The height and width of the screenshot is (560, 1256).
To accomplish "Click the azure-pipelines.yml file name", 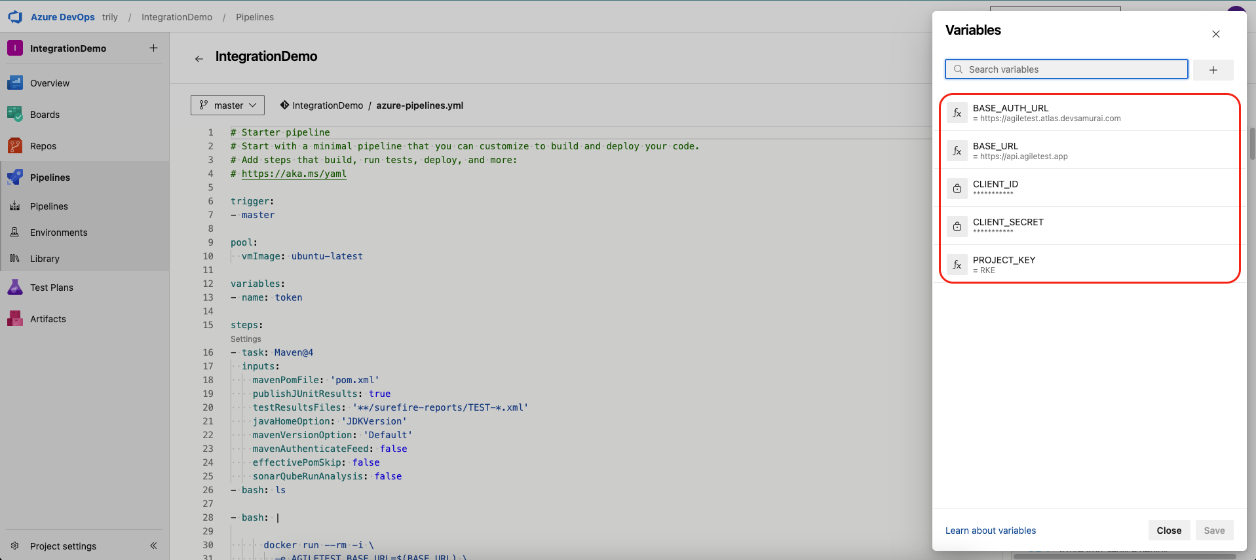I will coord(419,105).
